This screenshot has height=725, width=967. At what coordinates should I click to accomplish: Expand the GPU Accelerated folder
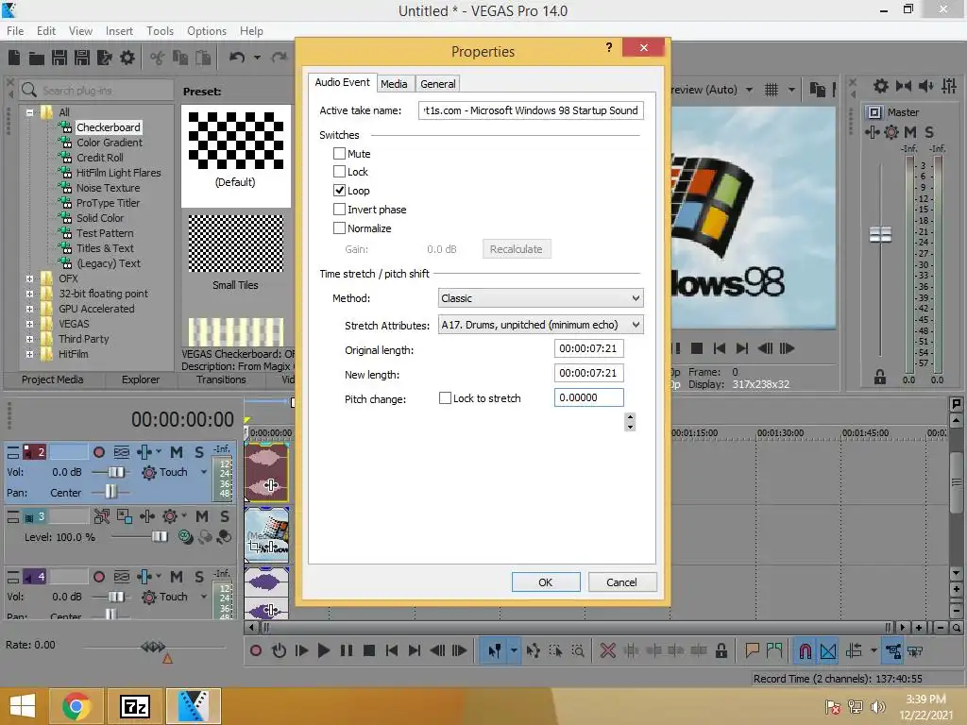(x=29, y=309)
